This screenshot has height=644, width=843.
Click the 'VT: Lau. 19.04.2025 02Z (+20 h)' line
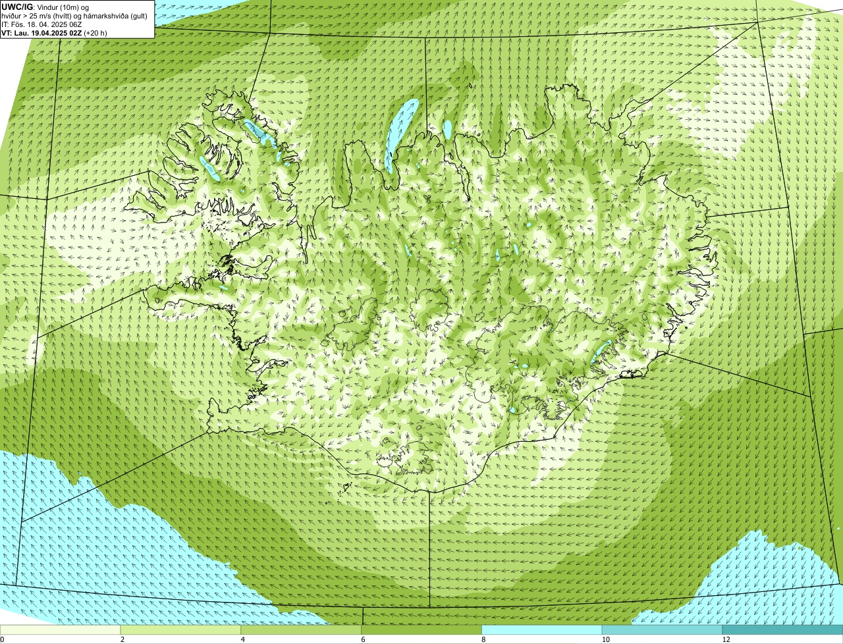(x=54, y=32)
